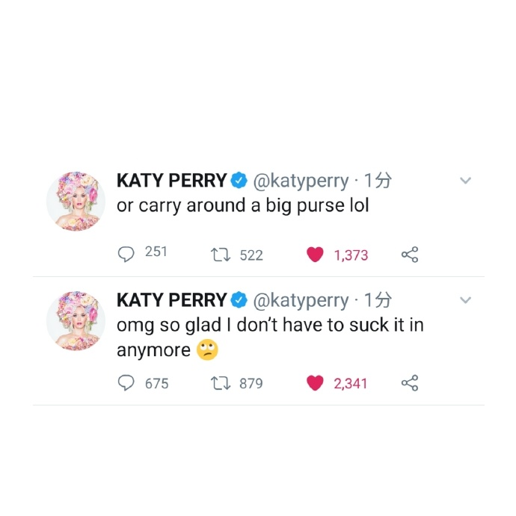Click the verified badge on the "suck it in" tweet

[x=239, y=300]
